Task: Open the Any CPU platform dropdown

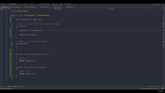Action: point(34,4)
